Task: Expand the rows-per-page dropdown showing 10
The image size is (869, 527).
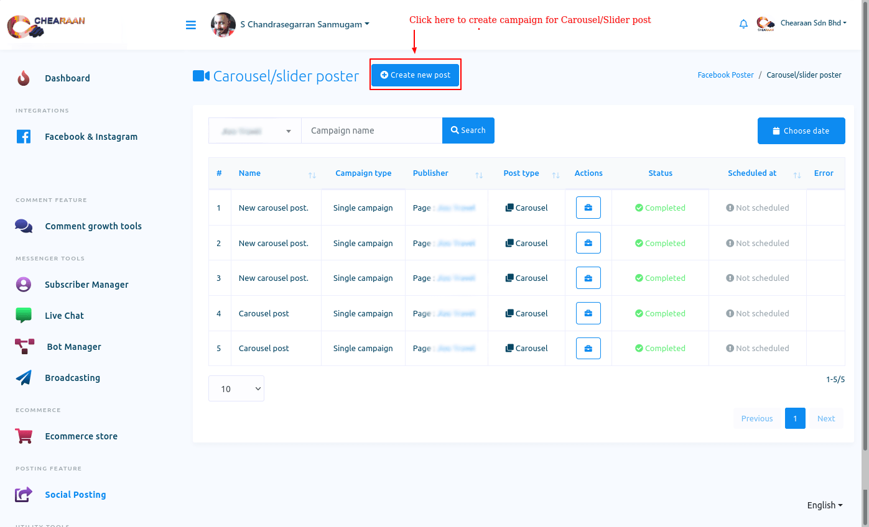Action: pos(236,388)
